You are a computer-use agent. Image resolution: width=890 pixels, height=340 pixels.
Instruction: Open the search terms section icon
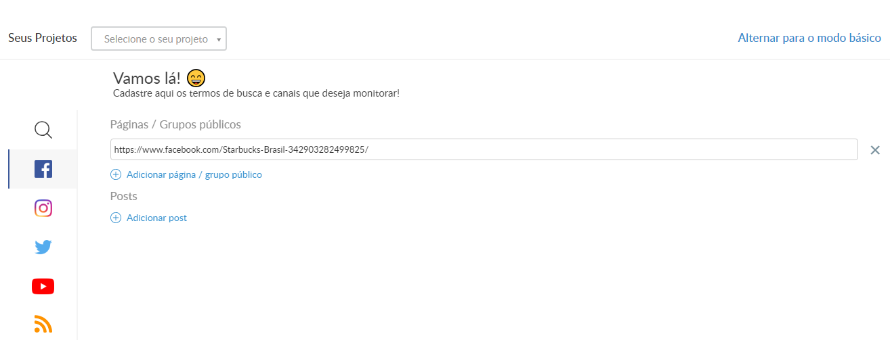[x=43, y=130]
